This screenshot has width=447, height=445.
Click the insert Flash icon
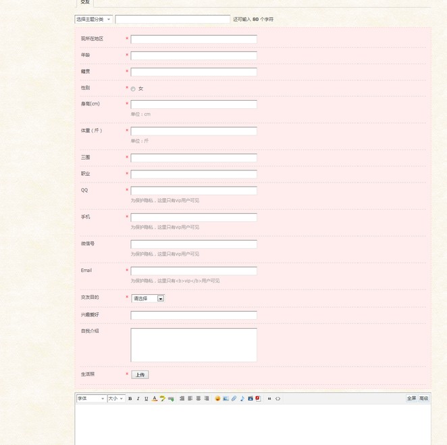click(x=259, y=398)
